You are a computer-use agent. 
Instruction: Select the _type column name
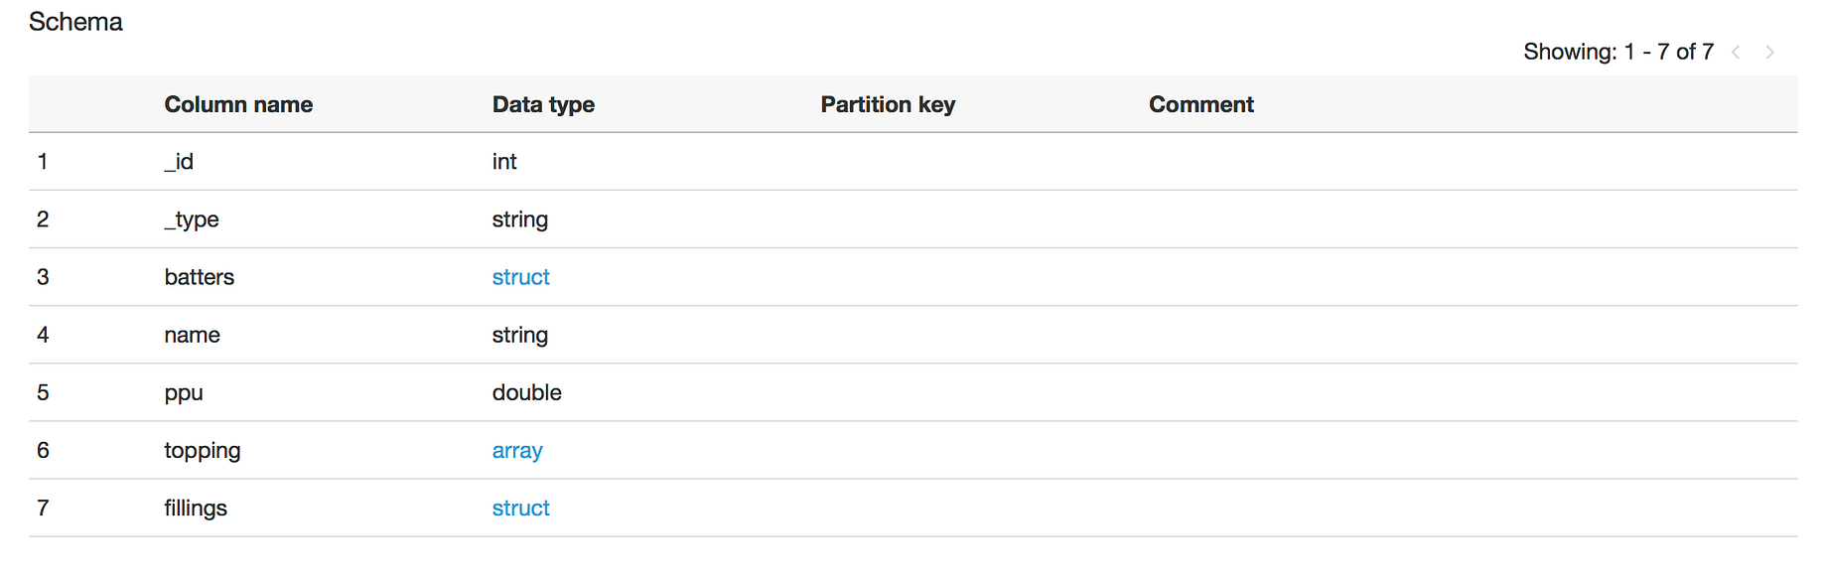192,220
